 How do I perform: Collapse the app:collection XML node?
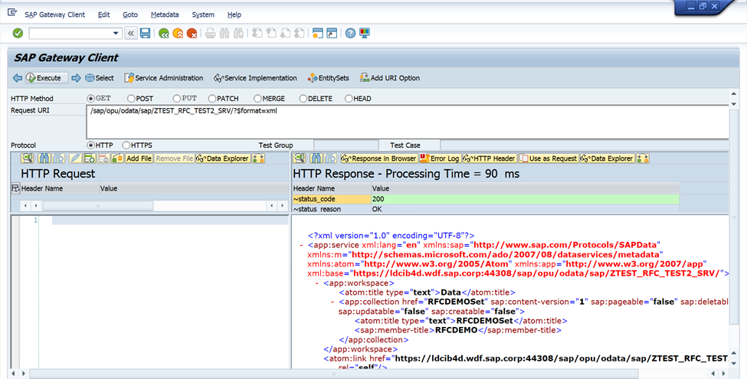pyautogui.click(x=333, y=302)
